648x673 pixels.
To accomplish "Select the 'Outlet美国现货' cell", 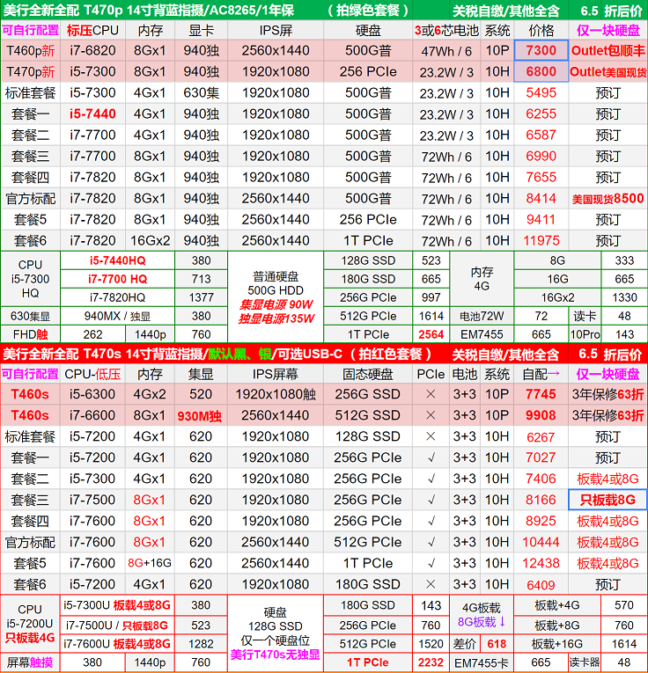I will [608, 71].
